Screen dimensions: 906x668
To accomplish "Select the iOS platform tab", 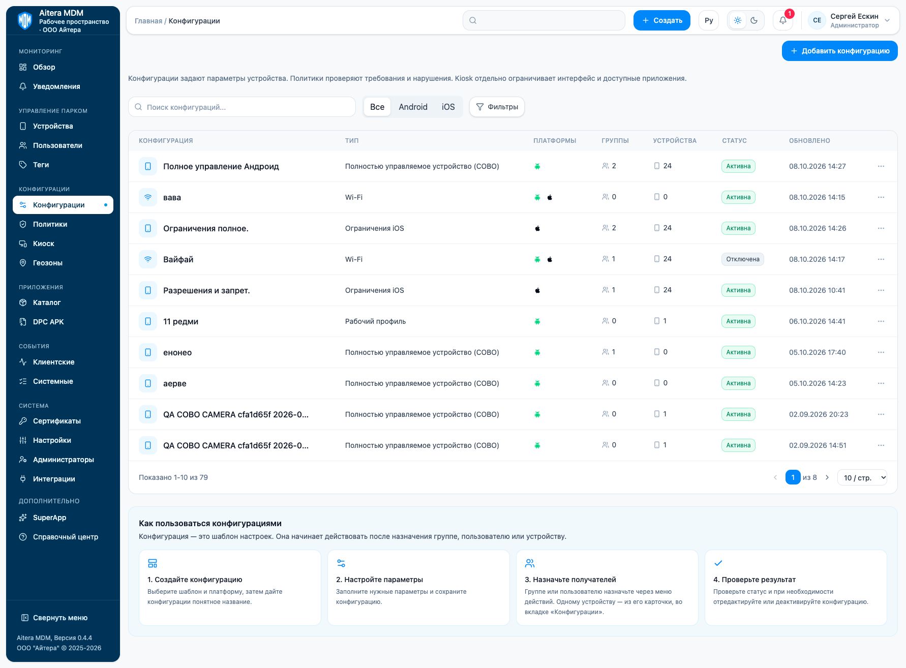I will point(448,107).
